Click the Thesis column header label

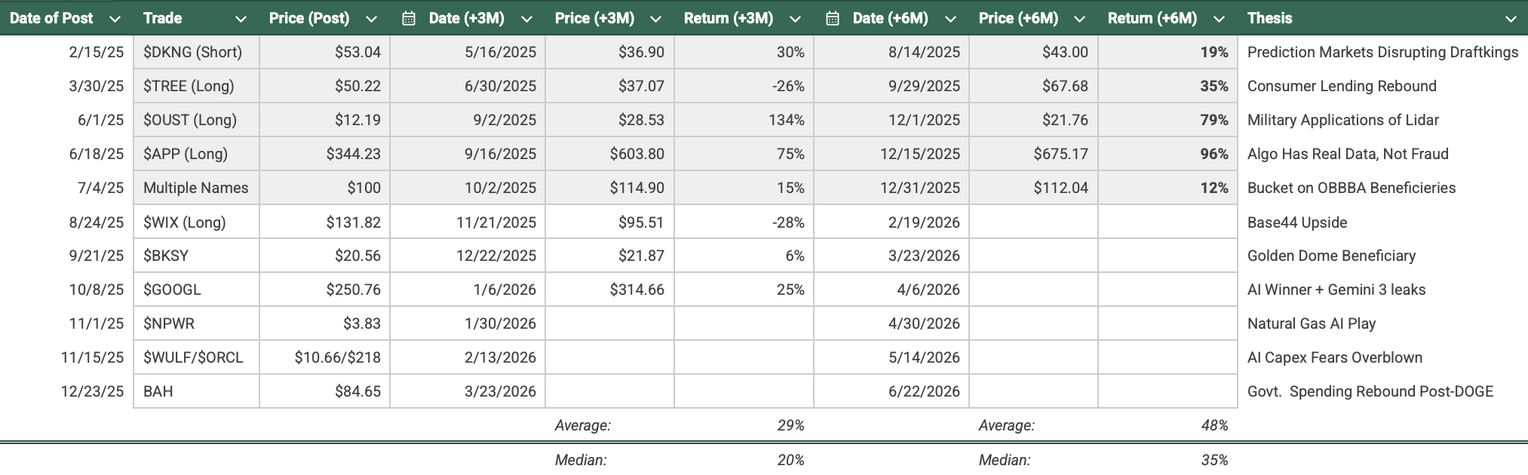pyautogui.click(x=1269, y=18)
